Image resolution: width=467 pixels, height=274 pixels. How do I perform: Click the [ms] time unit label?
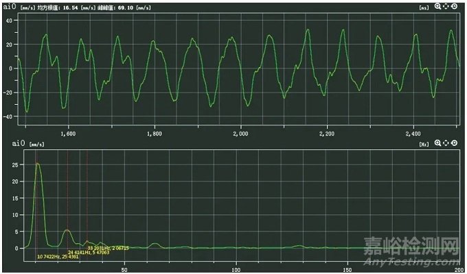[424, 7]
